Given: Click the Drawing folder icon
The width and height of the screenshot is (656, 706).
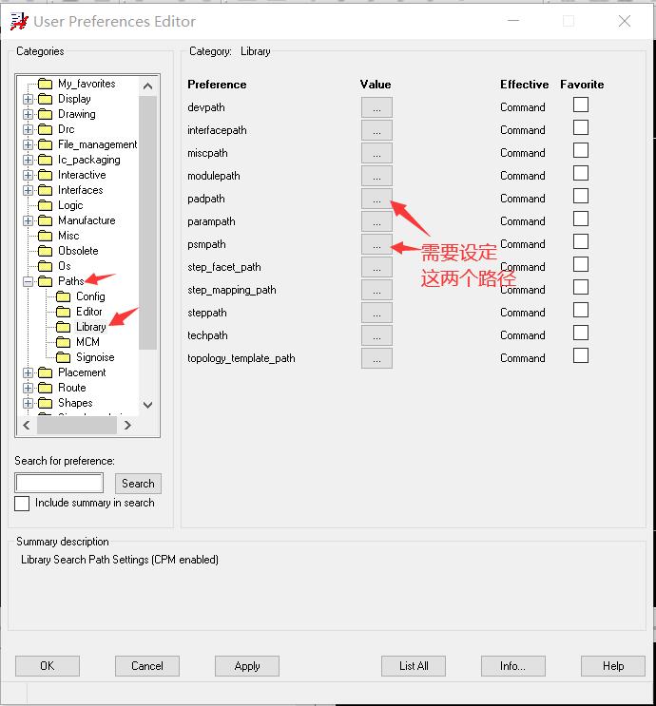Looking at the screenshot, I should point(45,114).
